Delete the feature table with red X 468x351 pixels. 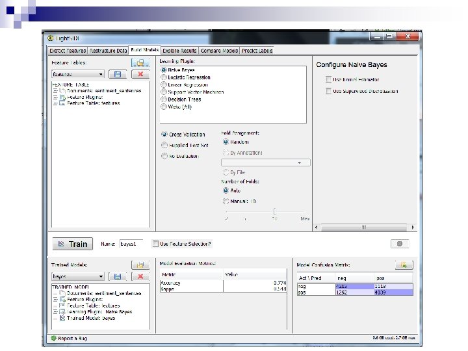pos(140,74)
